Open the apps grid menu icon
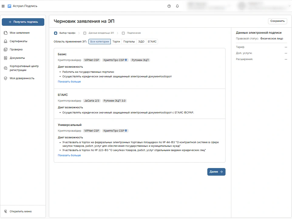The width and height of the screenshot is (292, 219). pos(3,6)
